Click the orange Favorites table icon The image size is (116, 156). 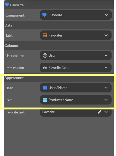point(45,35)
